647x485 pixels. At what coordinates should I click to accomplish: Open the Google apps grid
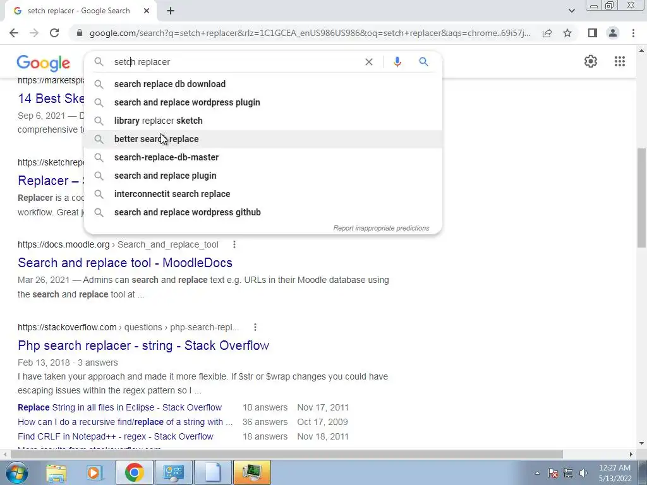[x=619, y=61]
